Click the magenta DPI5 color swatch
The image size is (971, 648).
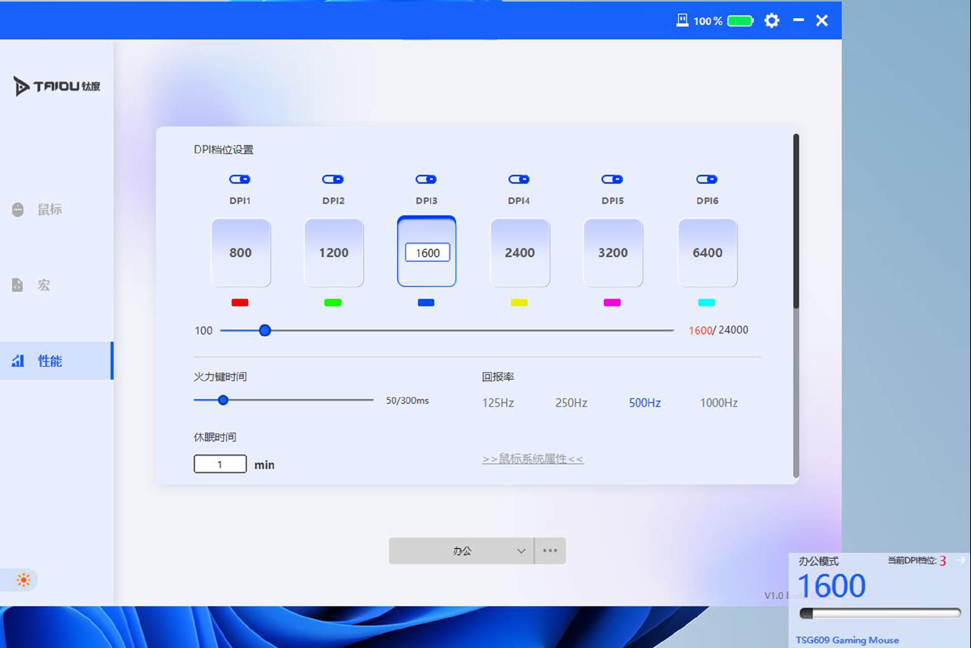click(612, 303)
